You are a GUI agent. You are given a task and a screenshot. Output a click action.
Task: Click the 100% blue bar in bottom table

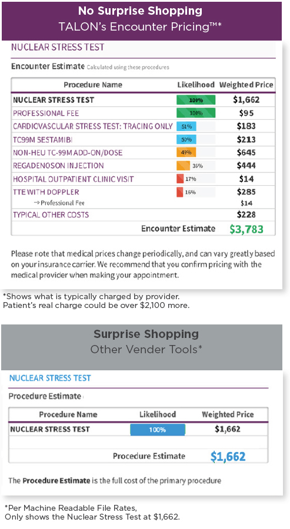coord(158,430)
